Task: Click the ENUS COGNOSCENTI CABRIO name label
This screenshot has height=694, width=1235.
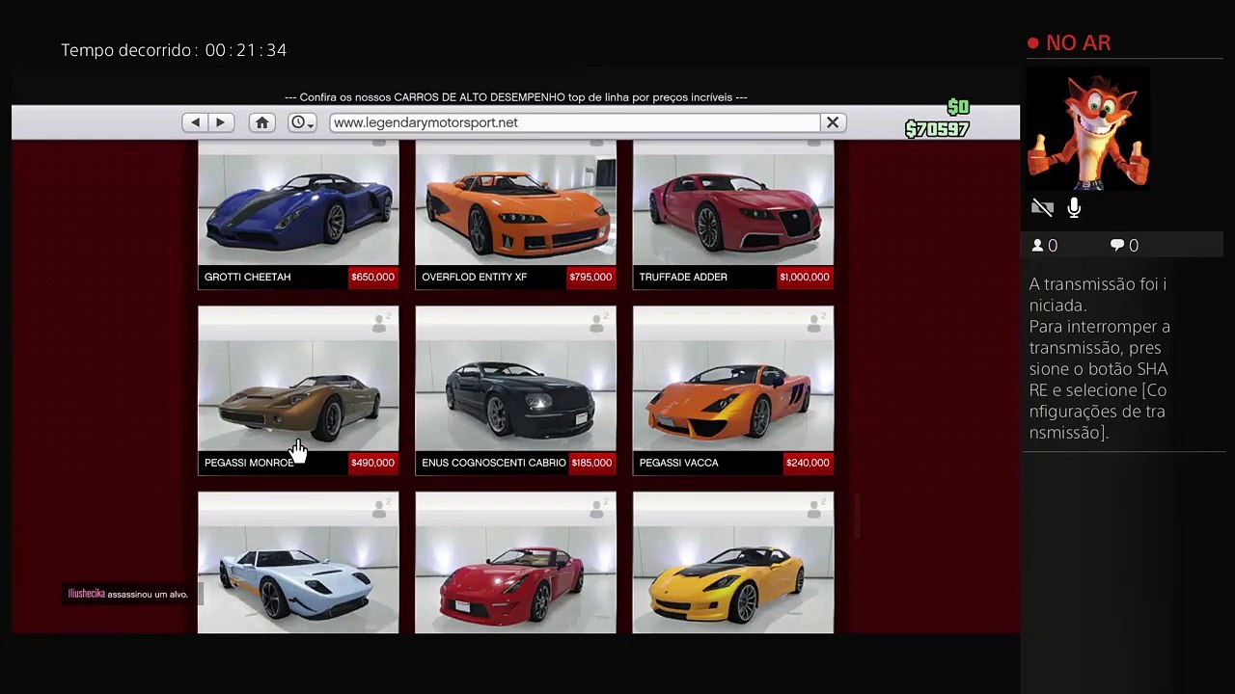Action: (494, 463)
